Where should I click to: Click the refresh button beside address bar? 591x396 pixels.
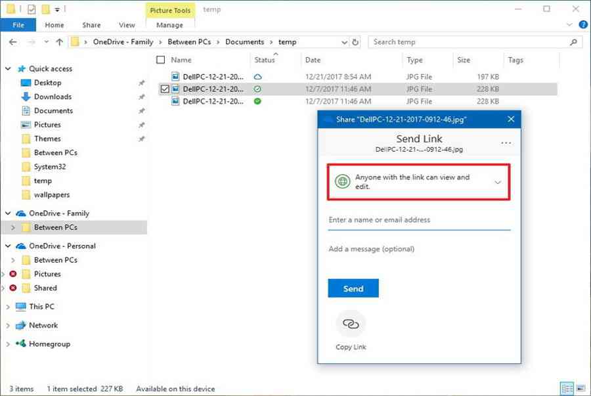(355, 42)
